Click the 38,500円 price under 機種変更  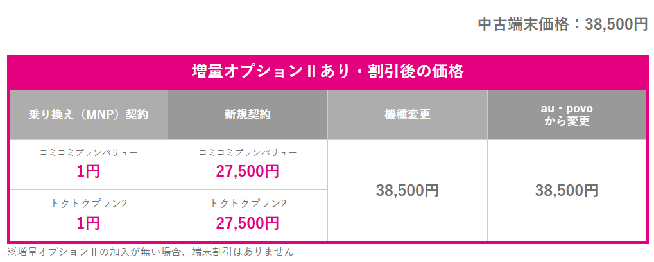click(x=407, y=191)
